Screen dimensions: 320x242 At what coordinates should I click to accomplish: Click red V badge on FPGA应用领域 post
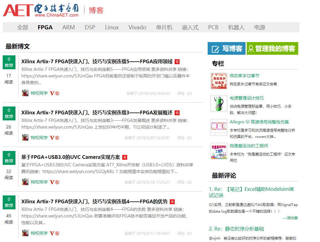(52, 93)
